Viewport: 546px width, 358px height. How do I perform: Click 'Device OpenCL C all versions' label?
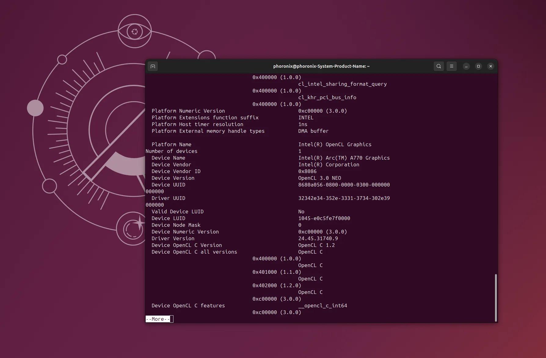coord(194,252)
